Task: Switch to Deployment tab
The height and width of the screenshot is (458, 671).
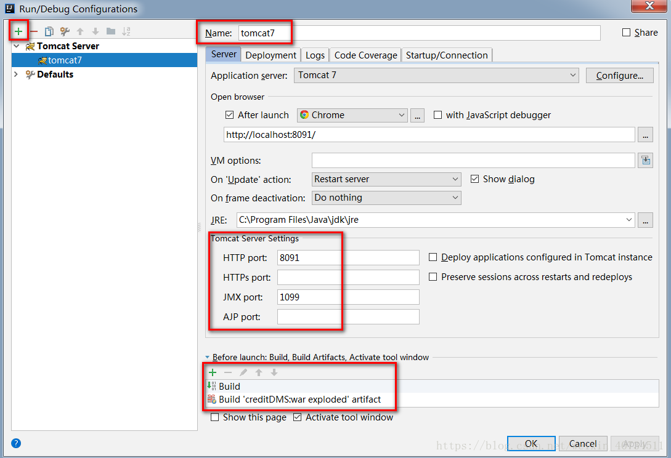Action: 270,55
